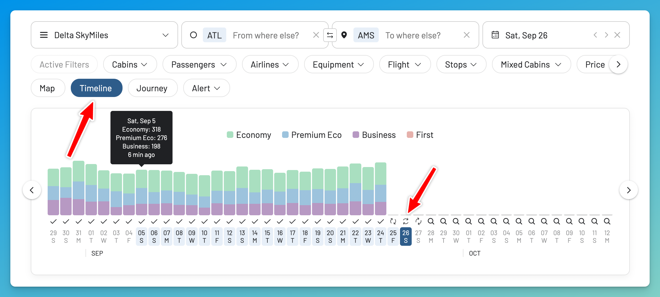Expand the Cabins filter
This screenshot has width=660, height=297.
point(130,65)
